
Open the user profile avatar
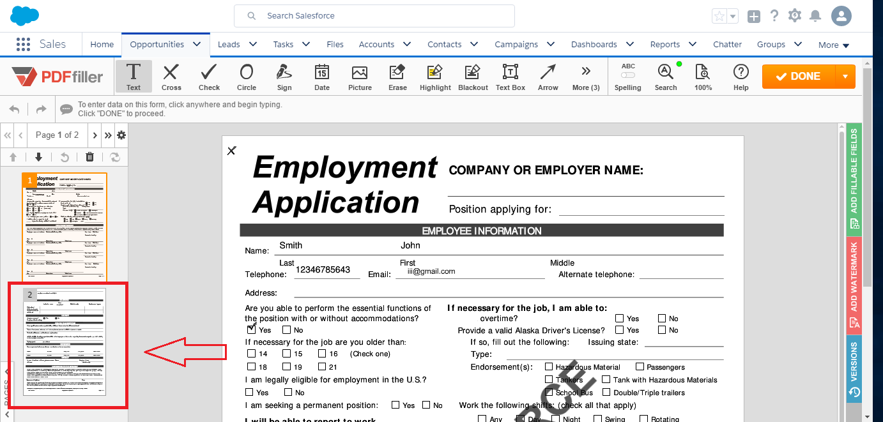click(841, 16)
